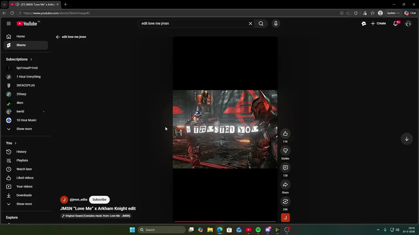This screenshot has width=419, height=235.
Task: Open the Remix button showing 29K
Action: coord(285,201)
